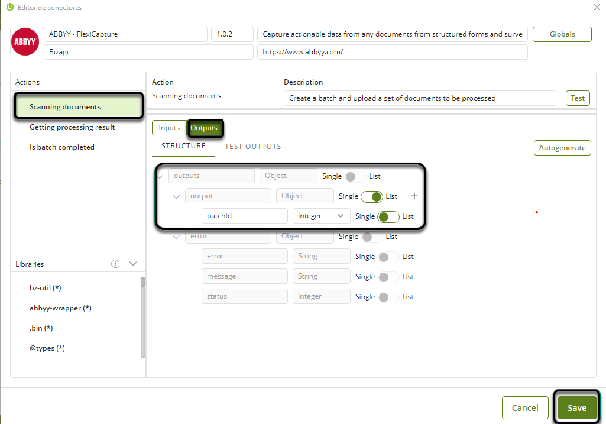The width and height of the screenshot is (606, 424).
Task: Switch to the Inputs tab
Action: point(169,128)
